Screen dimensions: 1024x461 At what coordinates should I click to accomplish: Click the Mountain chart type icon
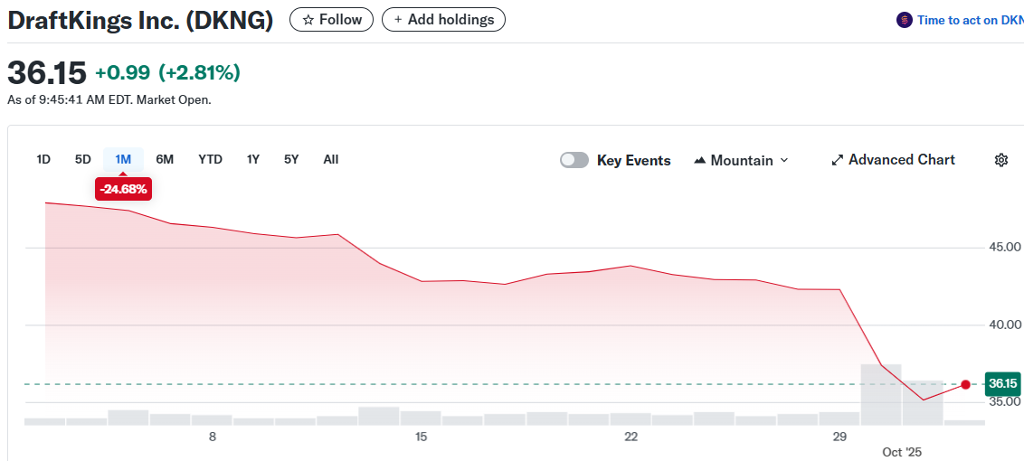click(x=699, y=160)
